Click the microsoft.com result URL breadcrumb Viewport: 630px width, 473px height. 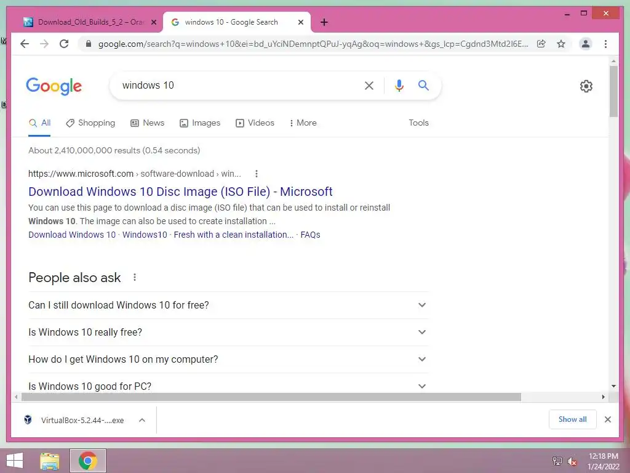[135, 174]
